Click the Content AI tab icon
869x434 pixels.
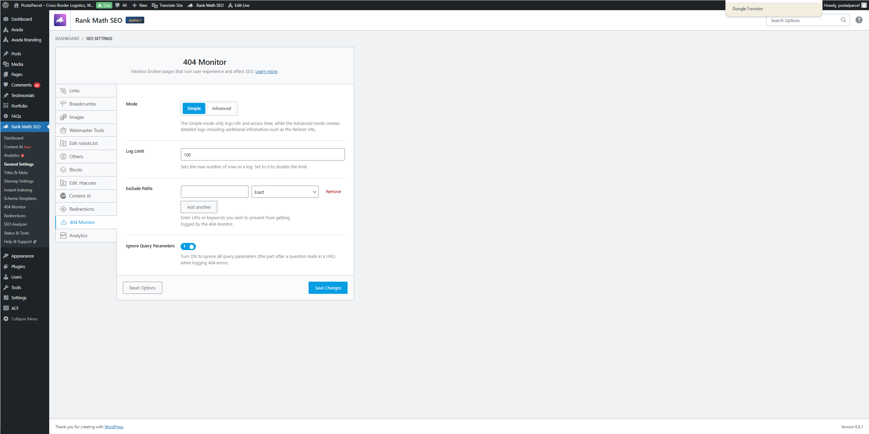(63, 196)
